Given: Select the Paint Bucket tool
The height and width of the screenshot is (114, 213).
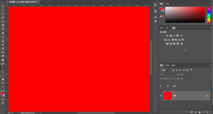Looking at the screenshot, I should tap(3, 52).
